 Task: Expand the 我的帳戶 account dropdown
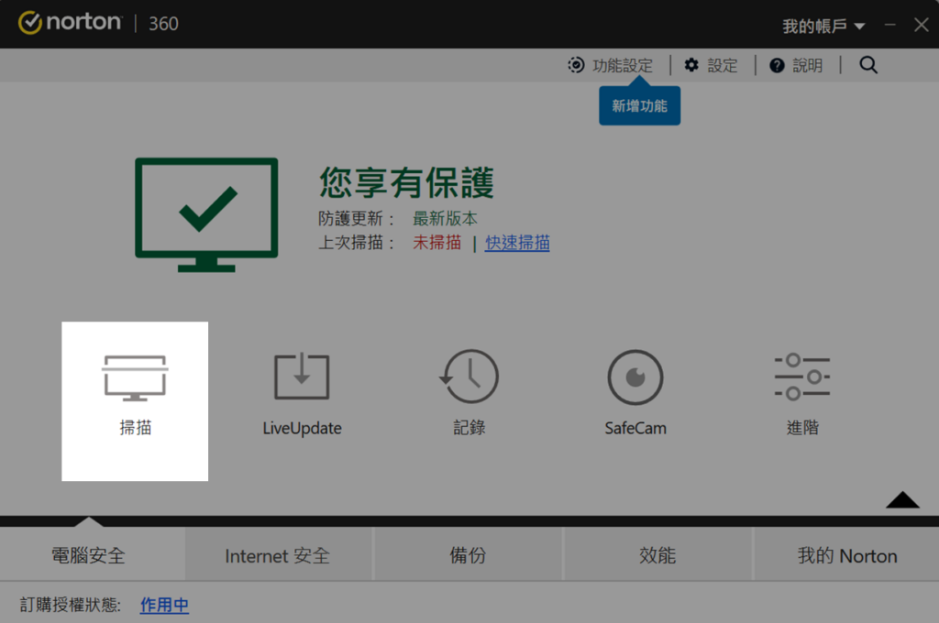coord(823,26)
